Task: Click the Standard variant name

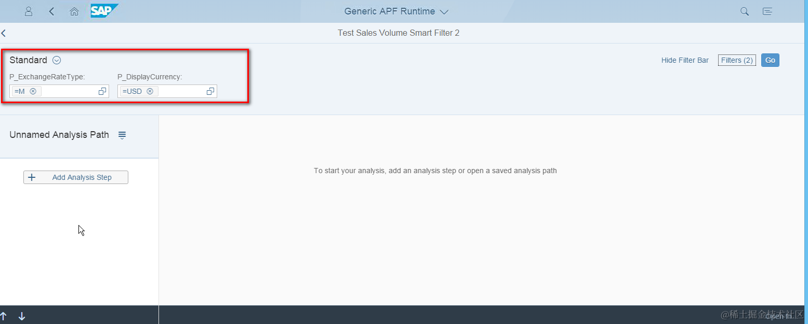Action: tap(28, 60)
